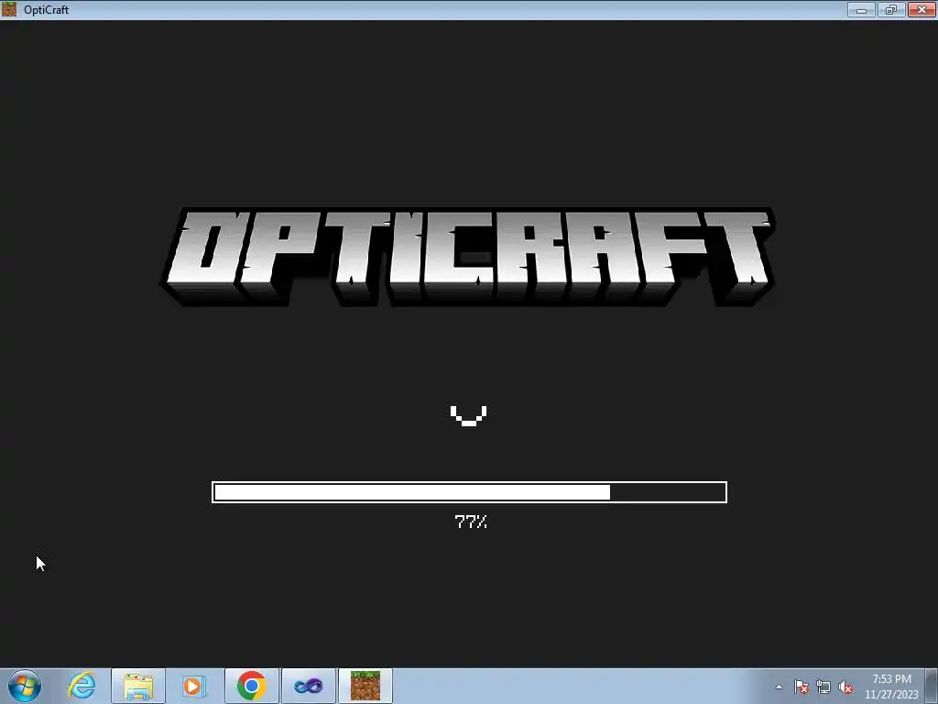Click the 77% loading percentage text
This screenshot has height=704, width=938.
pyautogui.click(x=471, y=522)
